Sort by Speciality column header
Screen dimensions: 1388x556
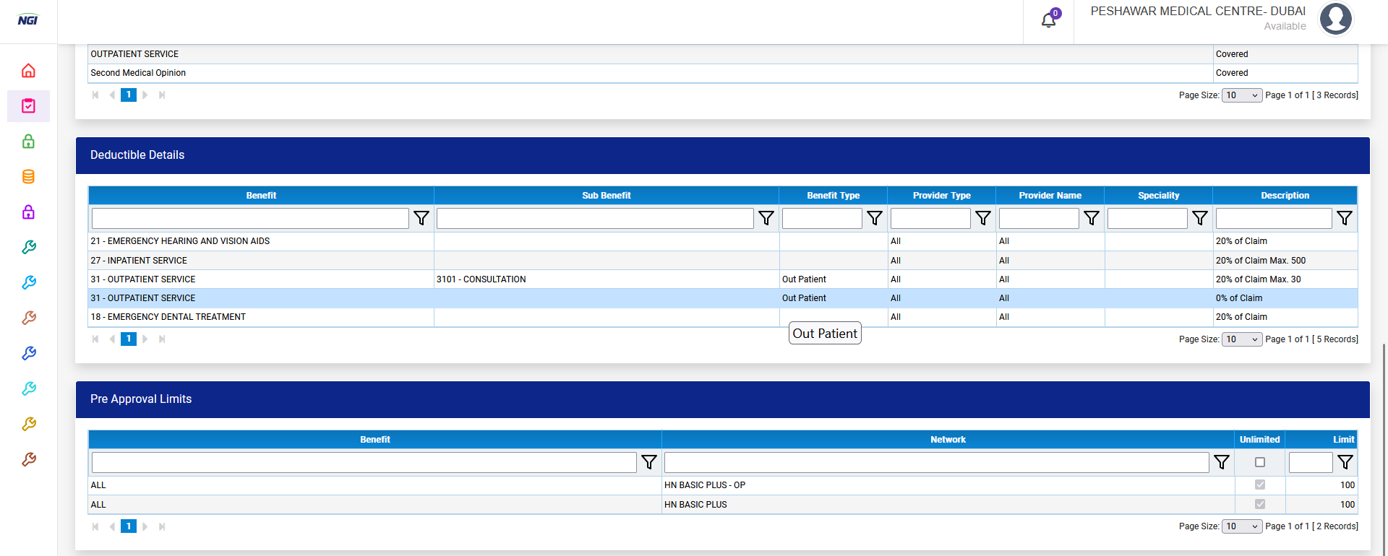click(1158, 196)
